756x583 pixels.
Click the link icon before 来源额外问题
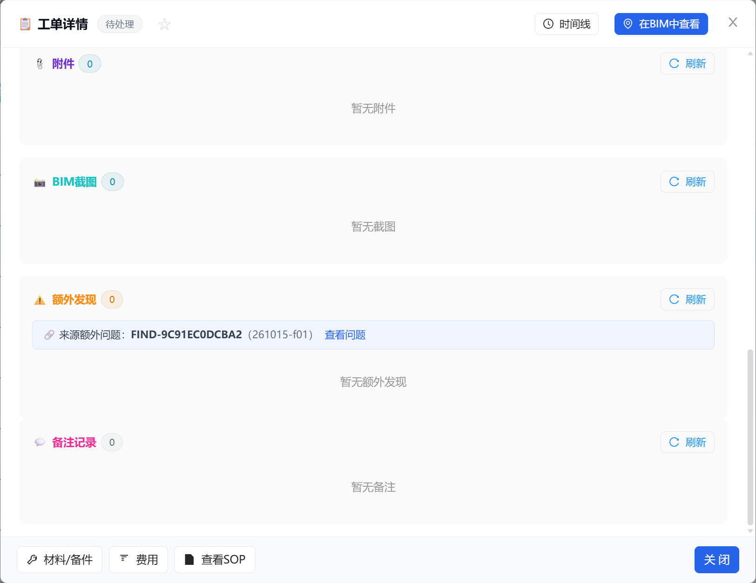point(49,335)
